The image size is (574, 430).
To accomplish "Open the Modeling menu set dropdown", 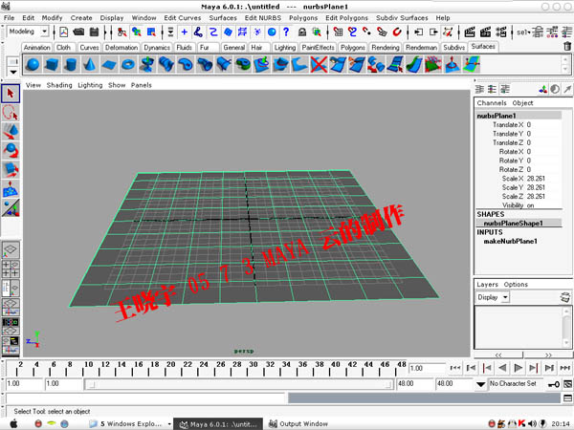I will click(44, 32).
